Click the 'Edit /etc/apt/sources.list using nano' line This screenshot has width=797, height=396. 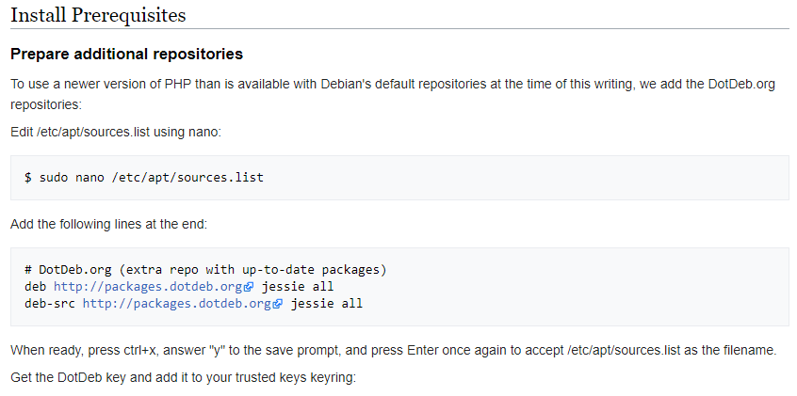point(116,132)
